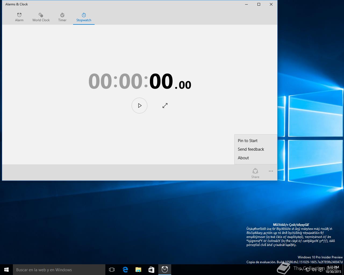344x275 pixels.
Task: Toggle the three-dot more options button
Action: 271,171
